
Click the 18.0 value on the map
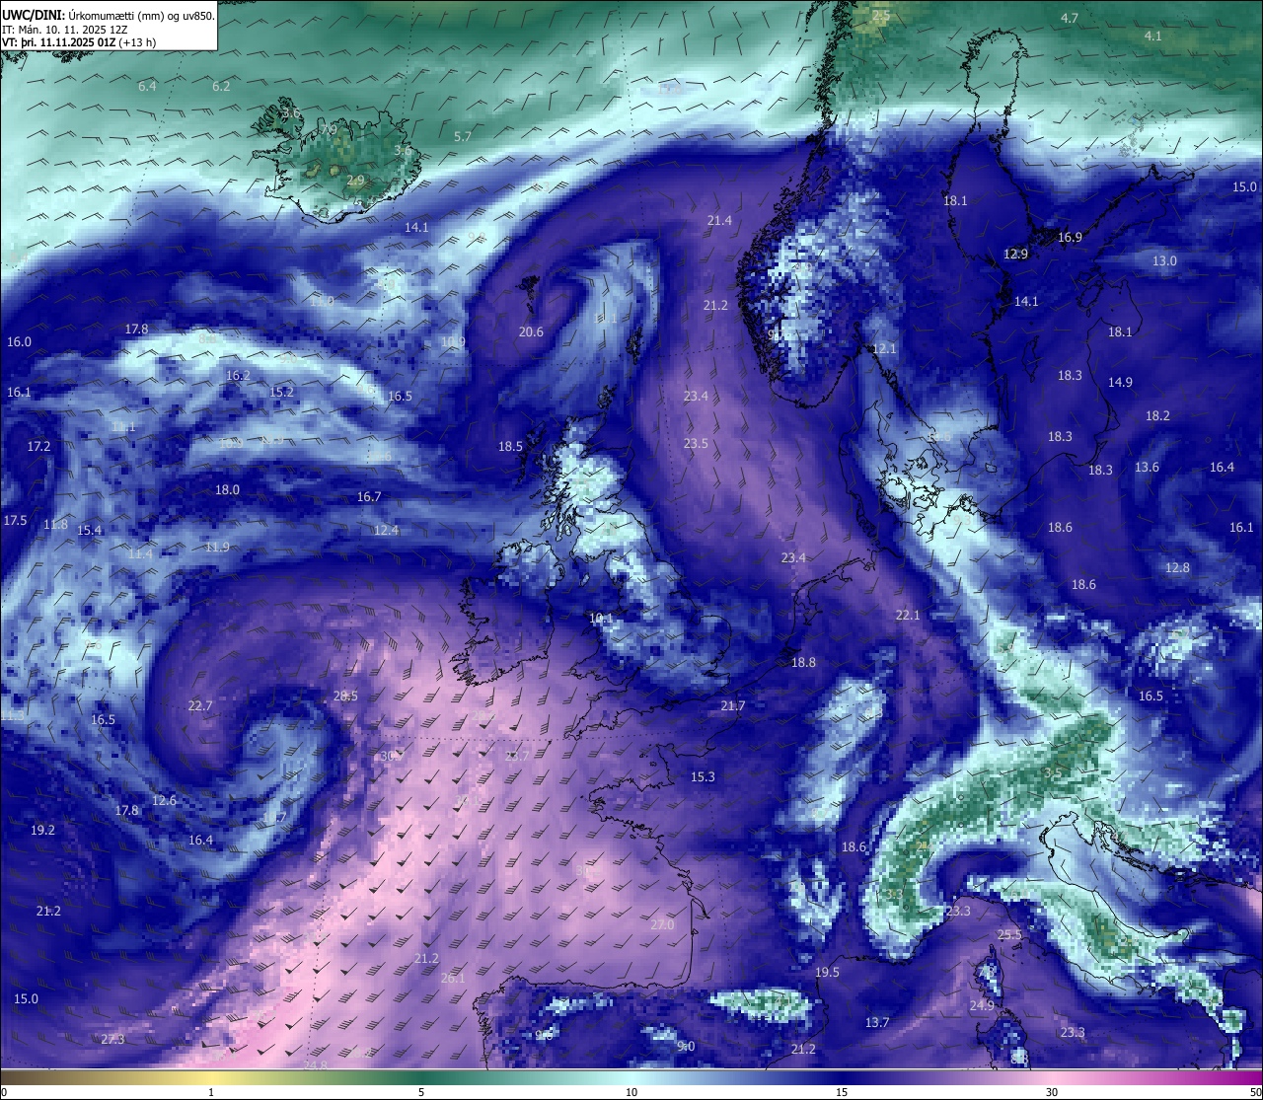(227, 490)
